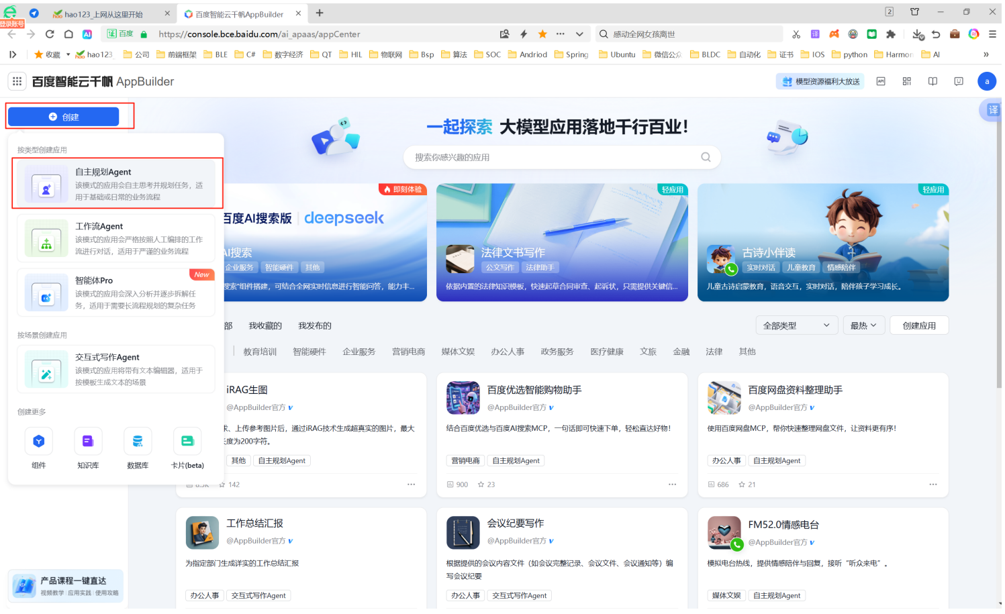
Task: Click the blue 创建 button
Action: (x=63, y=117)
